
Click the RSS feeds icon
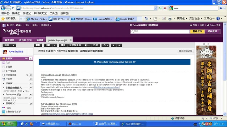tap(155, 19)
